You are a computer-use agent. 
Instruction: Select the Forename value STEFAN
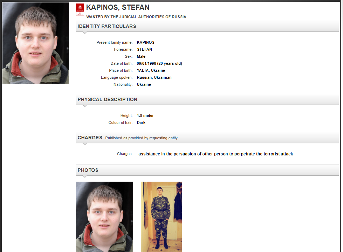click(x=145, y=49)
